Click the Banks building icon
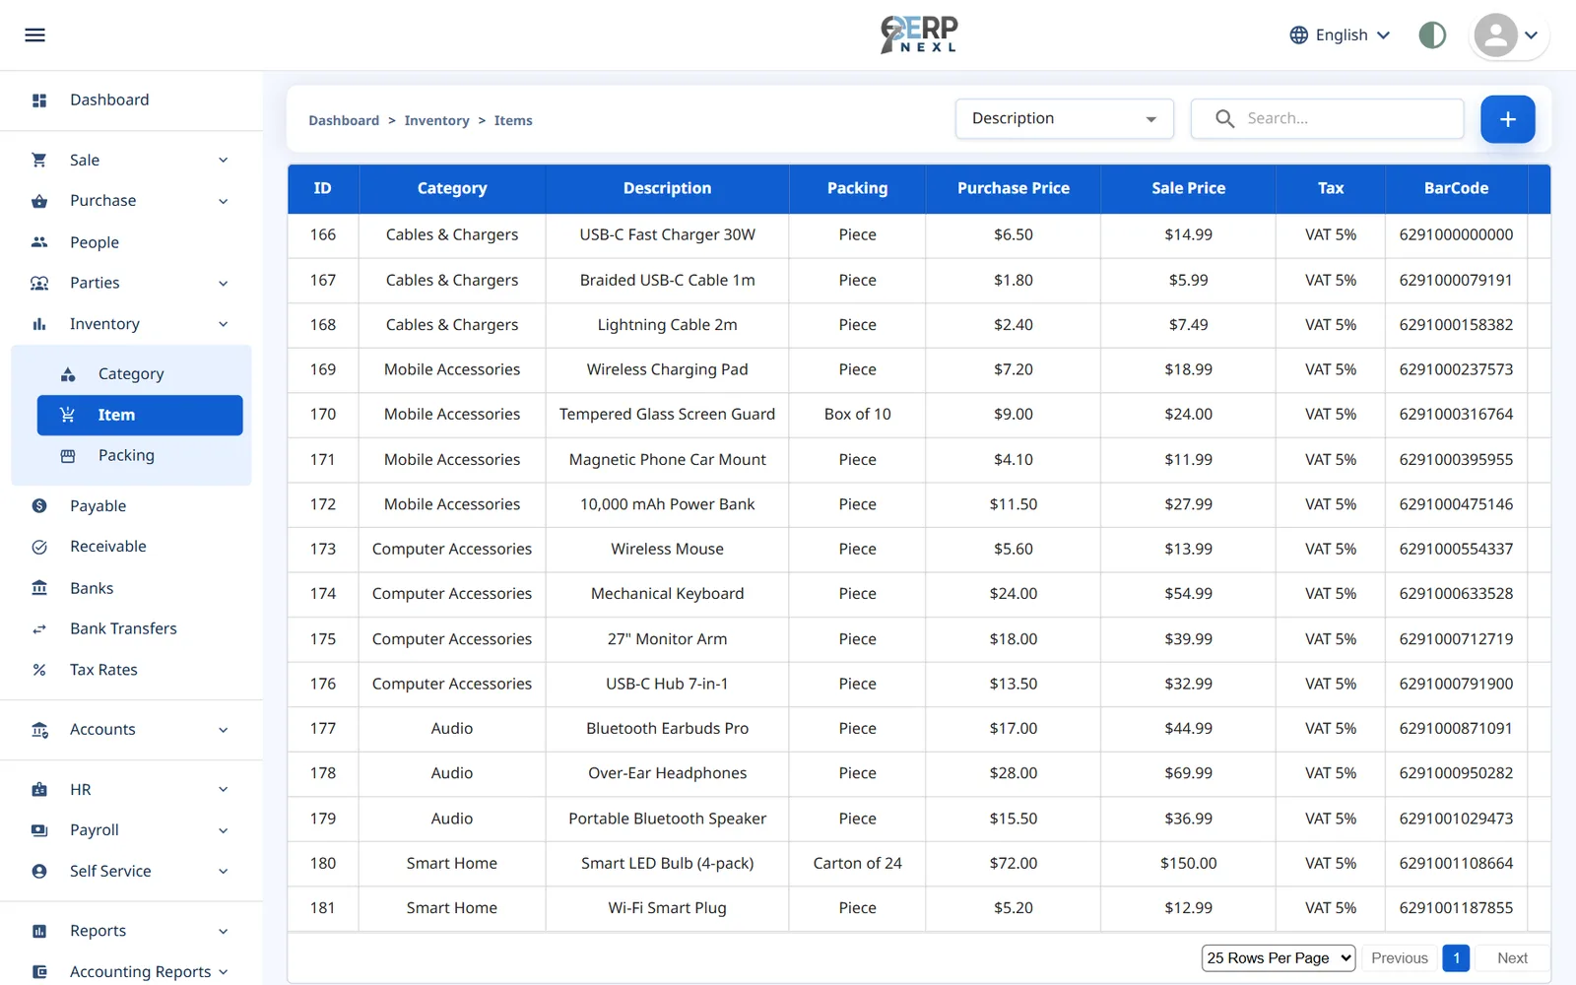The width and height of the screenshot is (1576, 985). pyautogui.click(x=39, y=588)
